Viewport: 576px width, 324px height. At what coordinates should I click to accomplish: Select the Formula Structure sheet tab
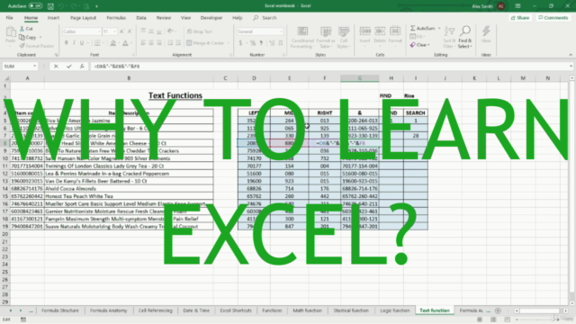tap(60, 310)
